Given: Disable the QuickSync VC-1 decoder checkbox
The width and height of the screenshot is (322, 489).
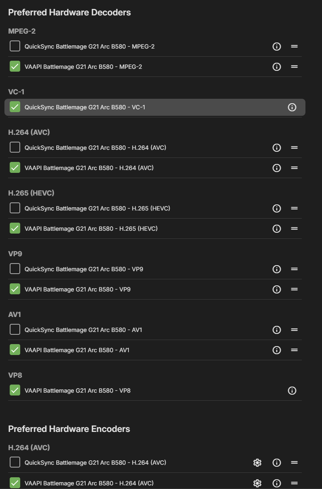Looking at the screenshot, I should pos(15,107).
